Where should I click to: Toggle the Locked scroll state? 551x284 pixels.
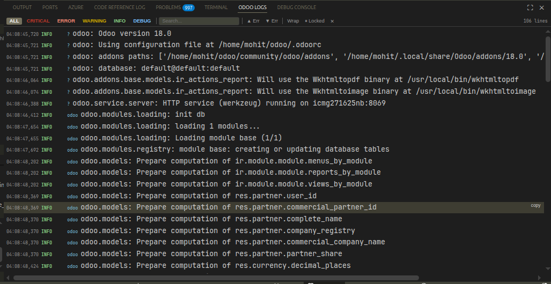[314, 21]
